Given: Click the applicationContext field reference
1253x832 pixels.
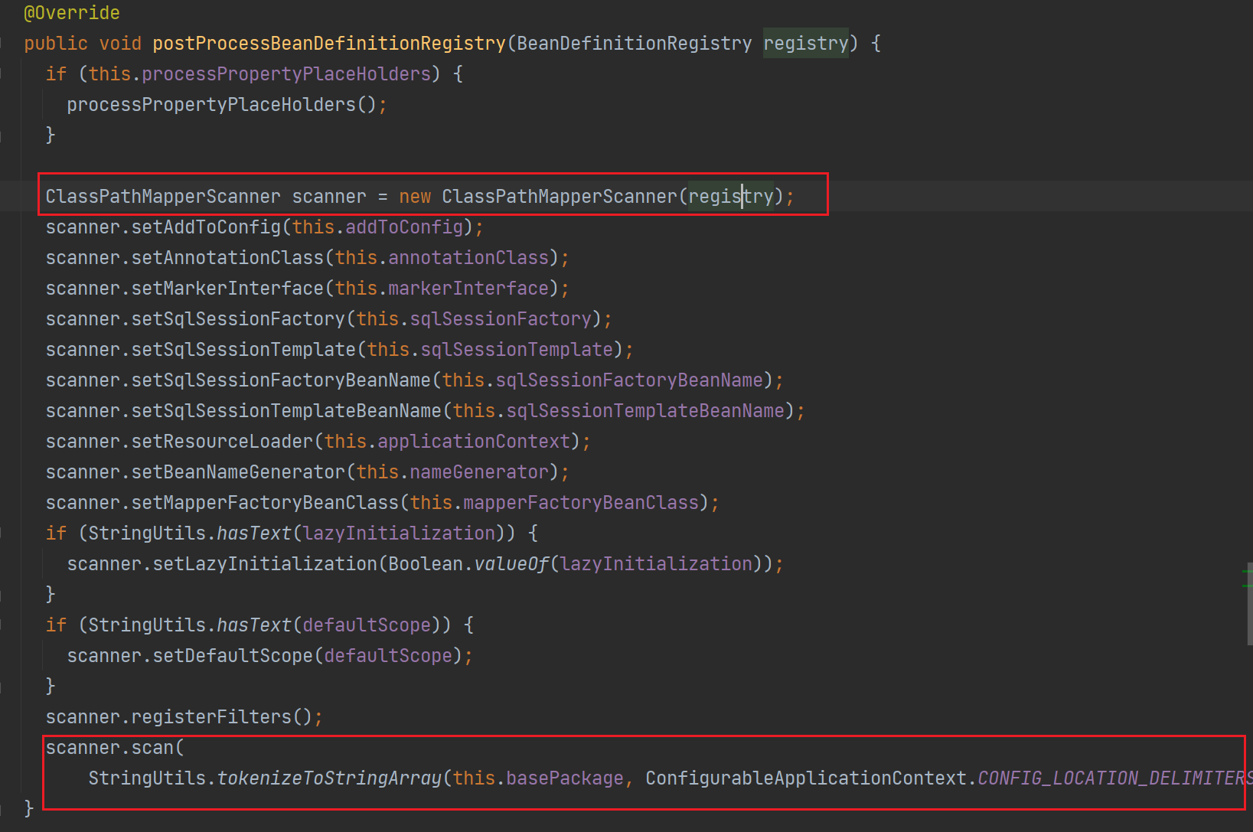Looking at the screenshot, I should point(474,442).
